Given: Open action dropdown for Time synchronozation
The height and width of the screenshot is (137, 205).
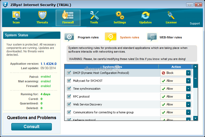Looking at the screenshot, I should 188,89.
